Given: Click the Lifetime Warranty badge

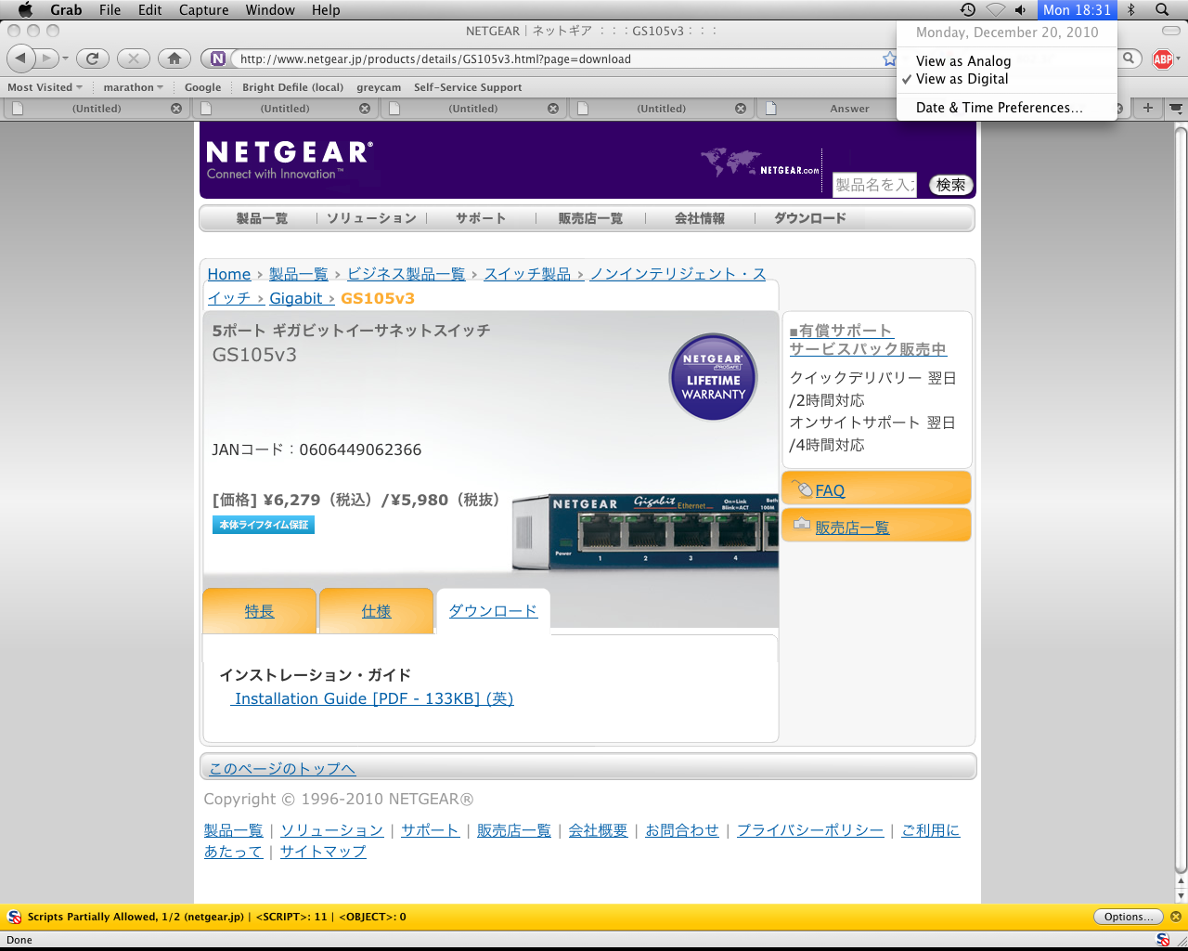Looking at the screenshot, I should [714, 377].
